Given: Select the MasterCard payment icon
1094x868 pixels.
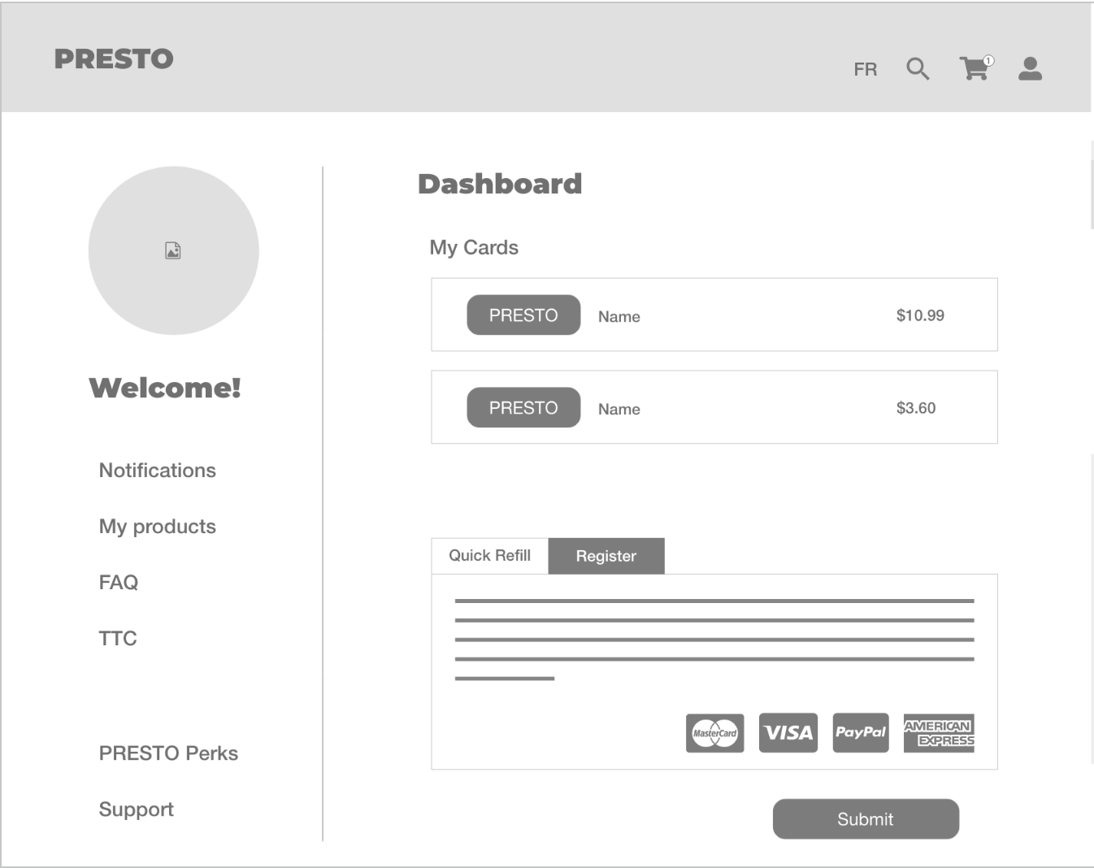Looking at the screenshot, I should (x=715, y=733).
